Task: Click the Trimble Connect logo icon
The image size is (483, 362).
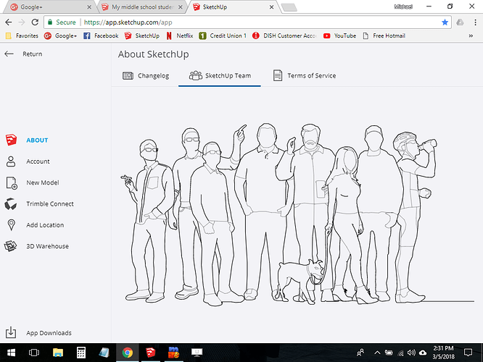Action: [x=10, y=204]
